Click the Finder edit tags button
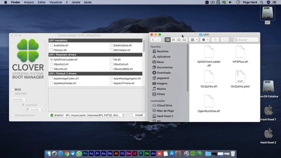The image size is (281, 158). pyautogui.click(x=225, y=40)
